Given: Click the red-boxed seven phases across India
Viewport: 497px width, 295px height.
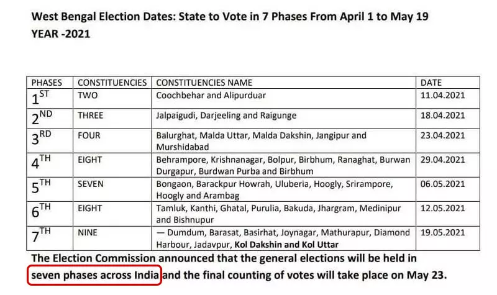Looking at the screenshot, I should pos(94,275).
